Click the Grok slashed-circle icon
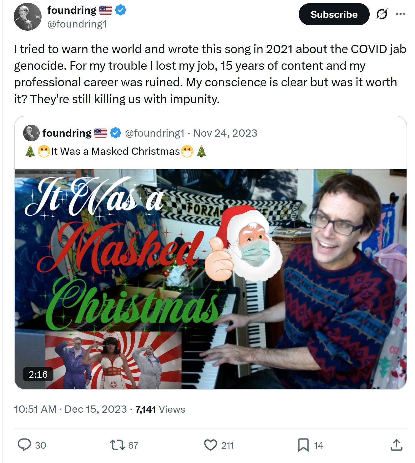The image size is (415, 463). 382,14
